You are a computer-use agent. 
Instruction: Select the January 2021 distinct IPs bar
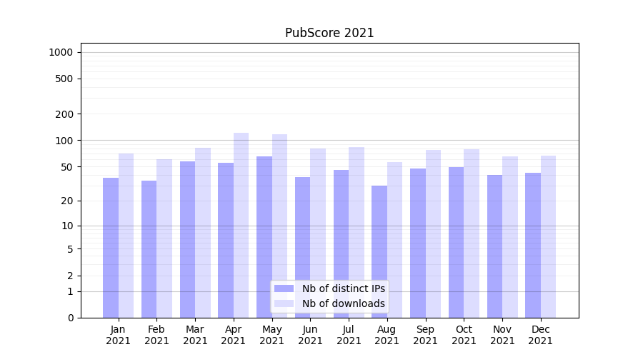tap(111, 246)
